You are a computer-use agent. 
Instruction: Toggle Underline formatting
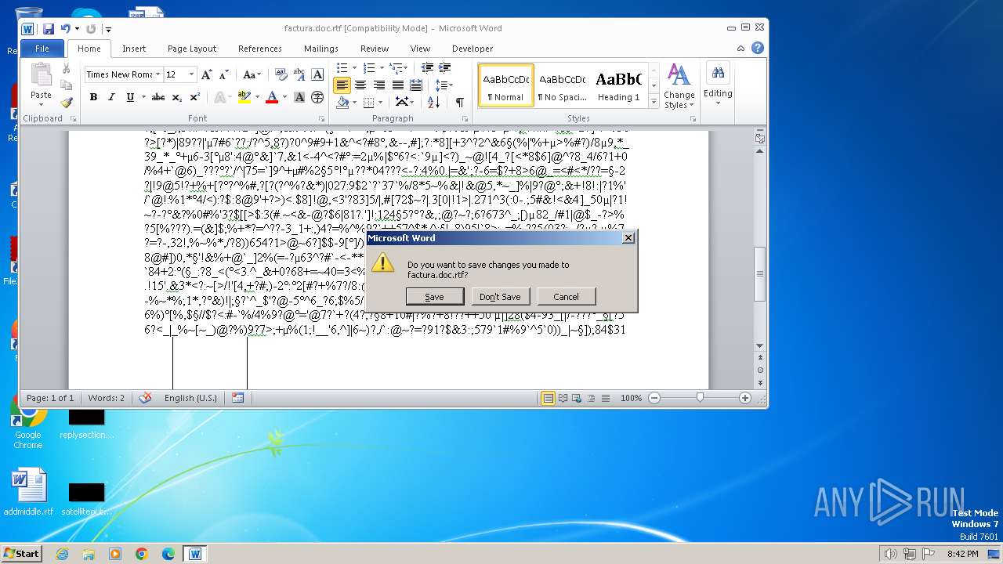pos(130,97)
